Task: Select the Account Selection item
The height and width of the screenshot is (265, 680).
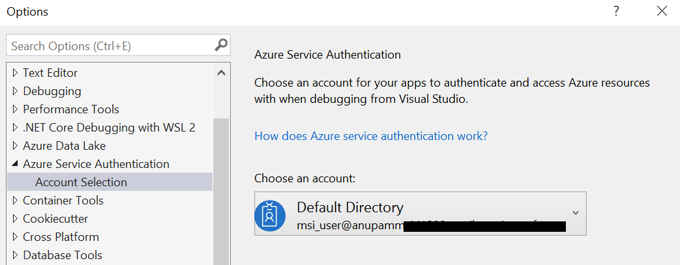Action: tap(110, 182)
